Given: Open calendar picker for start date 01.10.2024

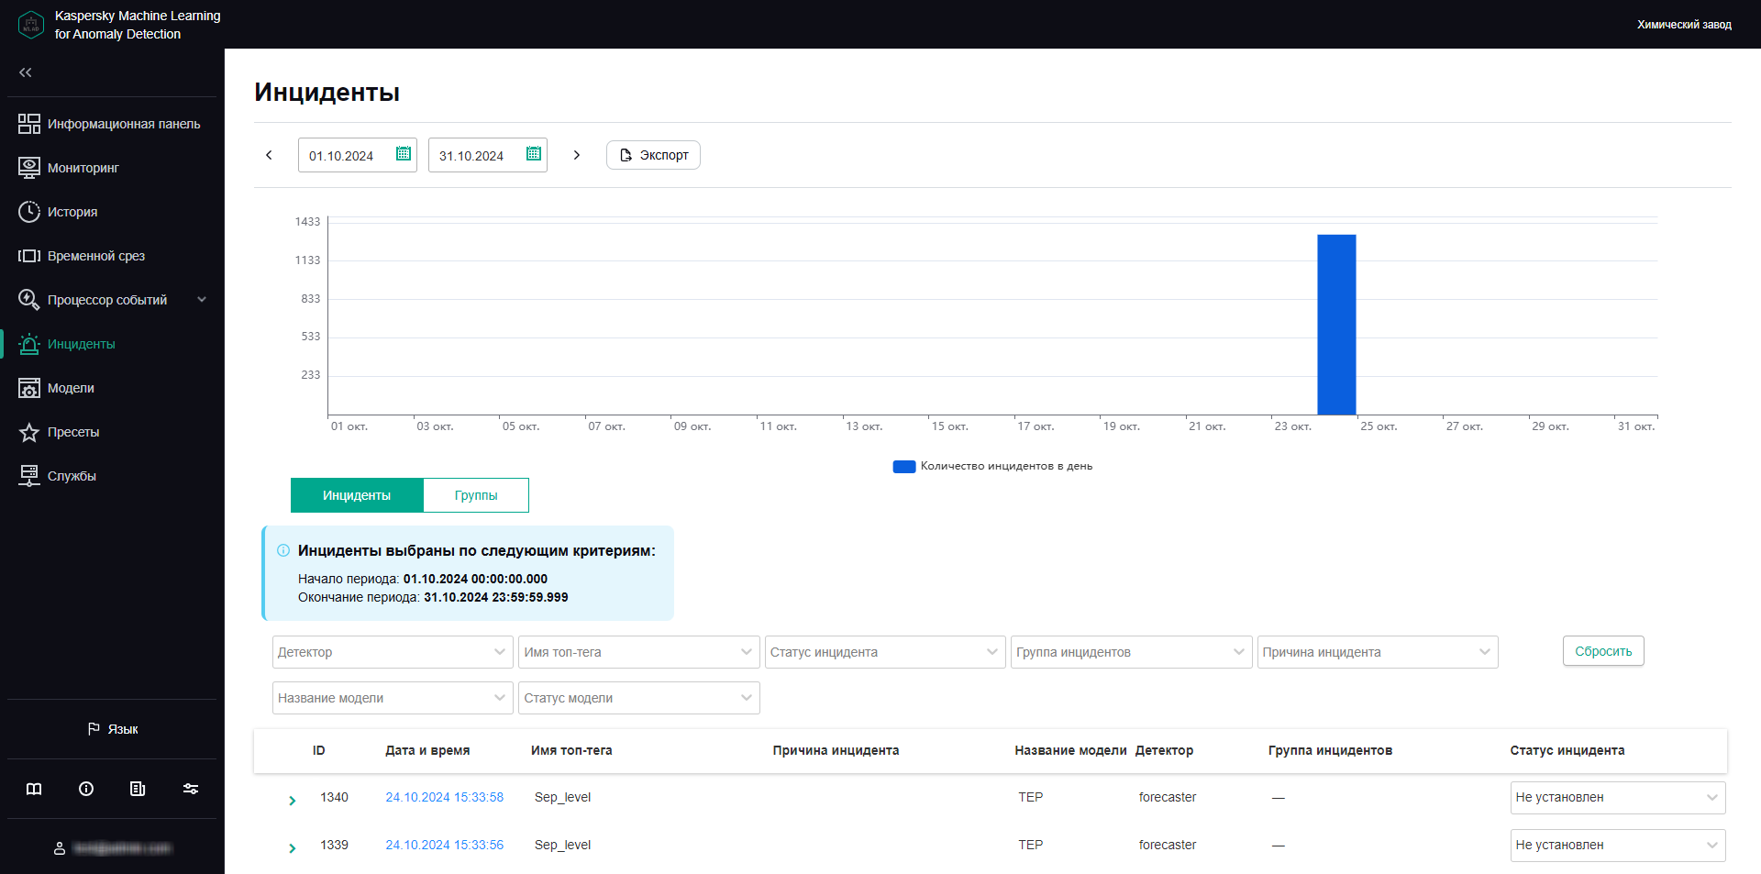Looking at the screenshot, I should [403, 154].
